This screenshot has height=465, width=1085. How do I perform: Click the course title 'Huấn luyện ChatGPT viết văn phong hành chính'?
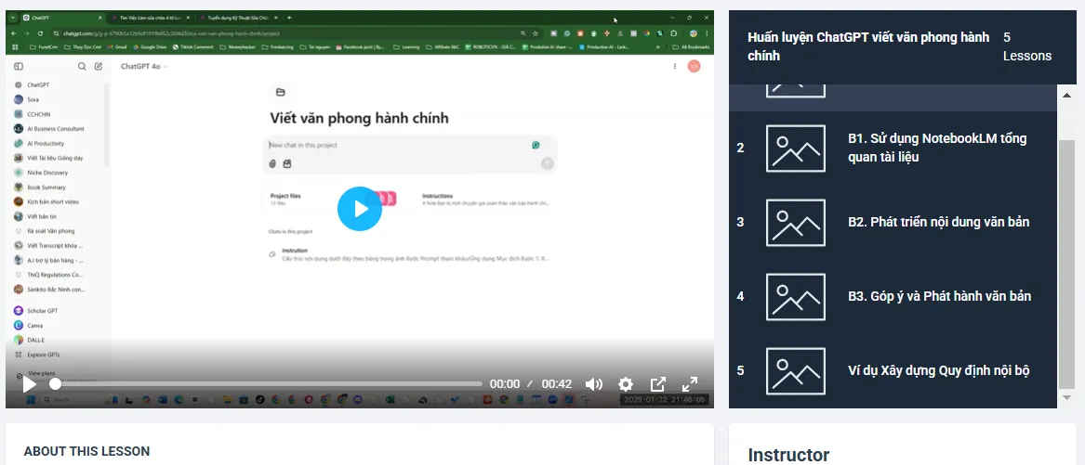(x=868, y=47)
